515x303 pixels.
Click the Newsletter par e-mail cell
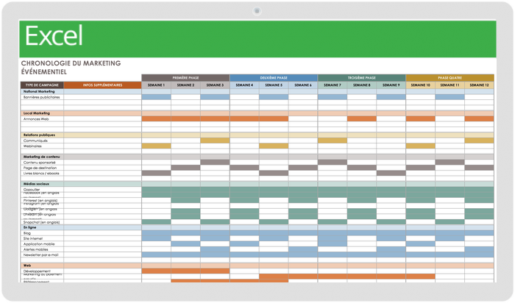pos(41,254)
